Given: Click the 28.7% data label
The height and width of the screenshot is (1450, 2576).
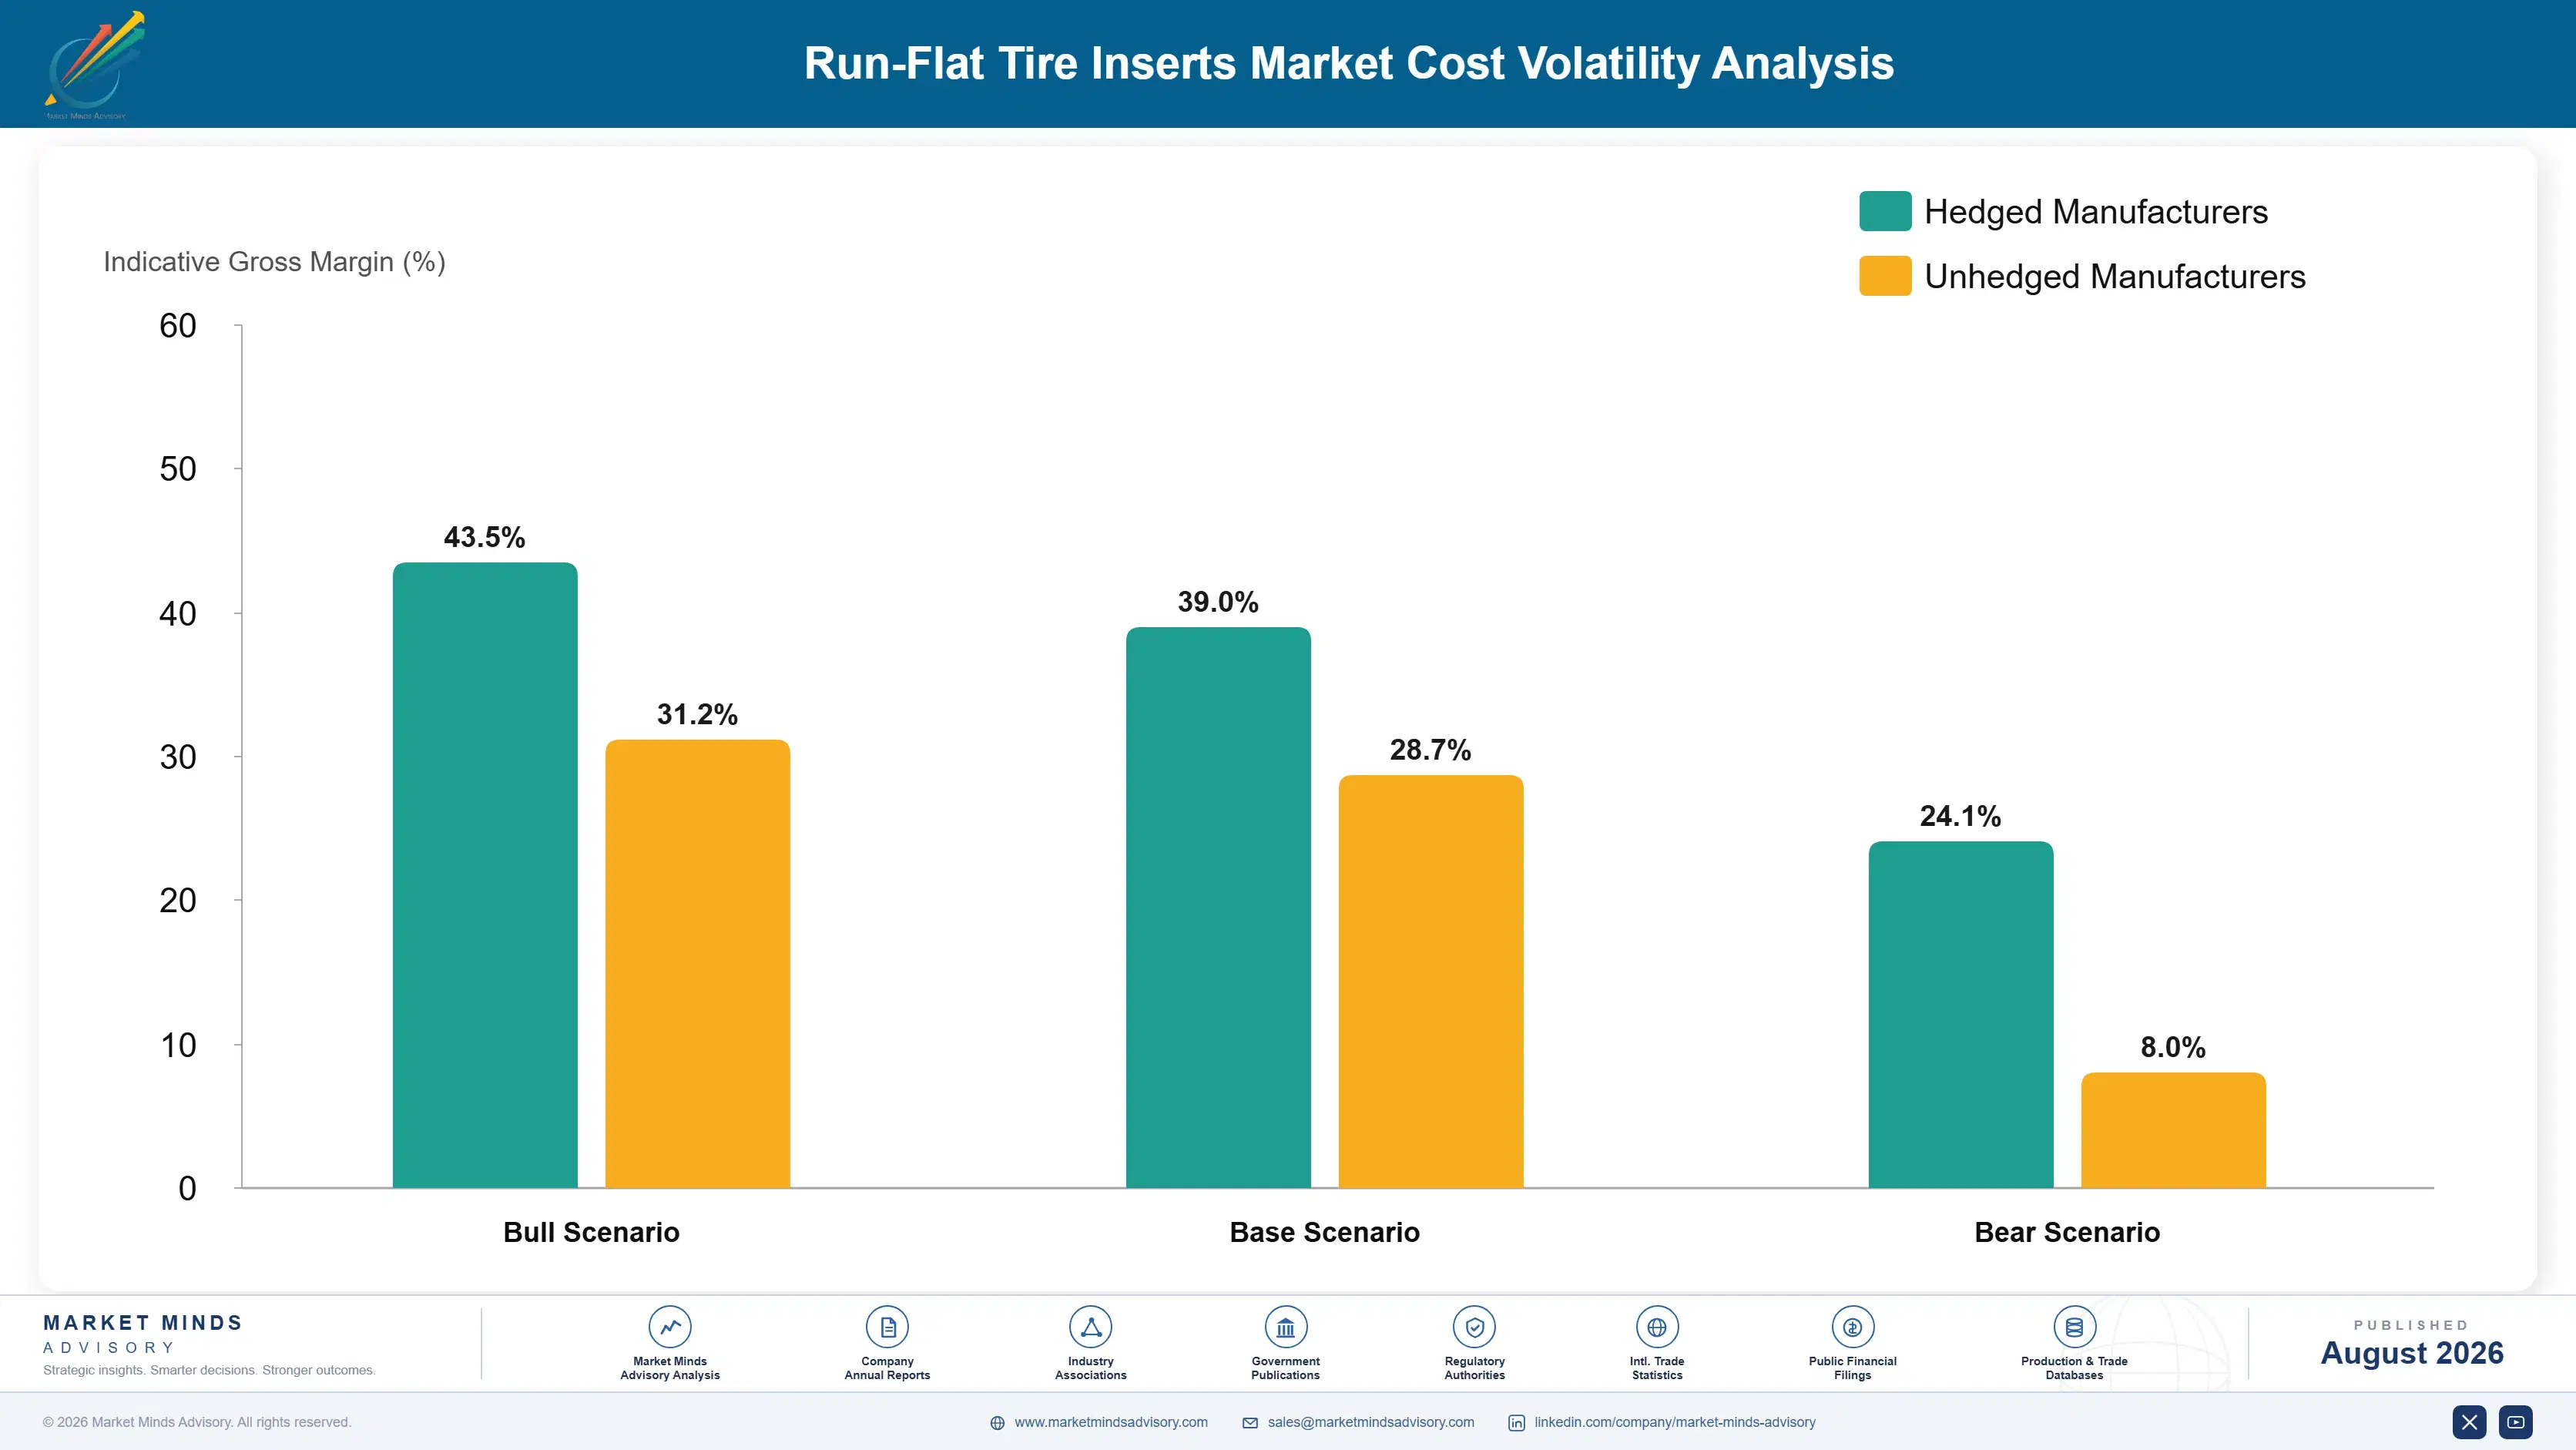Looking at the screenshot, I should 1431,750.
